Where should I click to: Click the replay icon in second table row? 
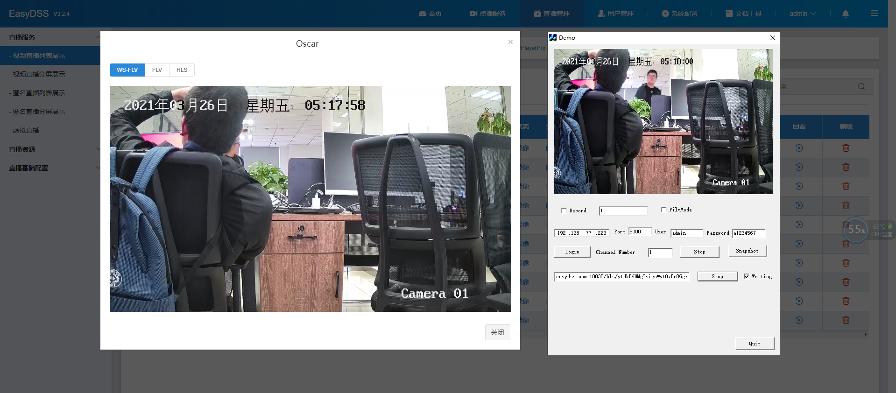click(799, 167)
